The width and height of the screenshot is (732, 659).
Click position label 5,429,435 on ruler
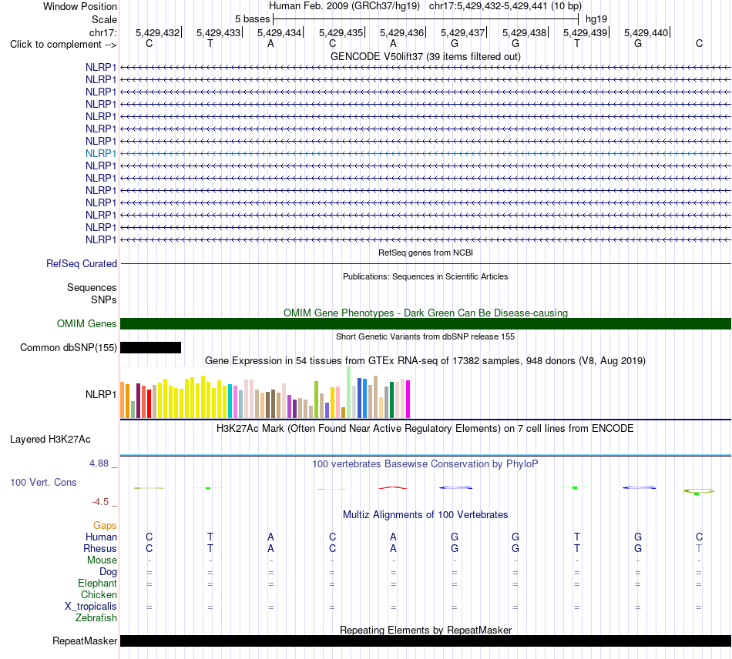click(x=341, y=32)
